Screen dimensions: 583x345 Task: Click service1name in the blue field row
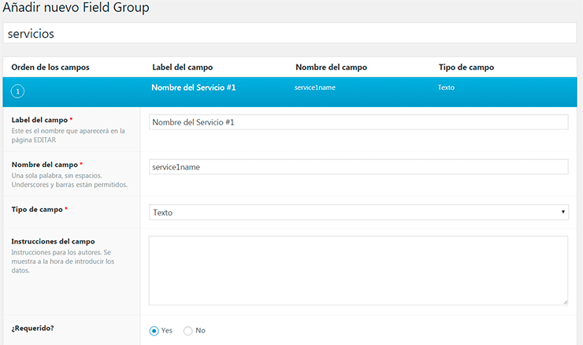pyautogui.click(x=315, y=87)
